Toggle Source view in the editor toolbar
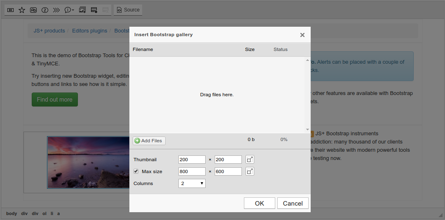 tap(128, 10)
